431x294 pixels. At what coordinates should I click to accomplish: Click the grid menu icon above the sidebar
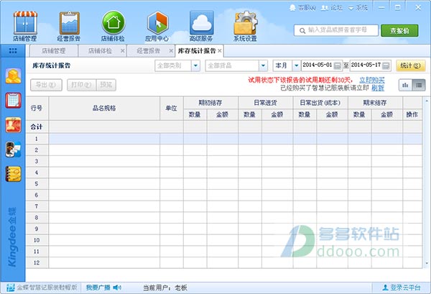pos(13,50)
